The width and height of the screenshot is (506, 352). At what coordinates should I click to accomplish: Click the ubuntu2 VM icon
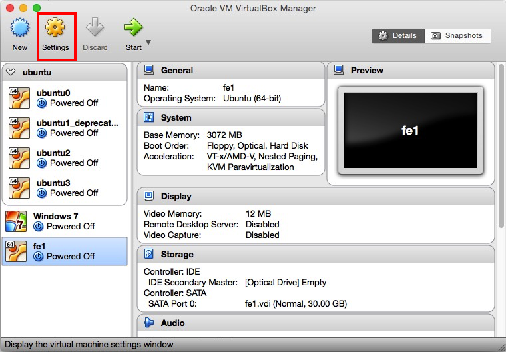[x=19, y=158]
